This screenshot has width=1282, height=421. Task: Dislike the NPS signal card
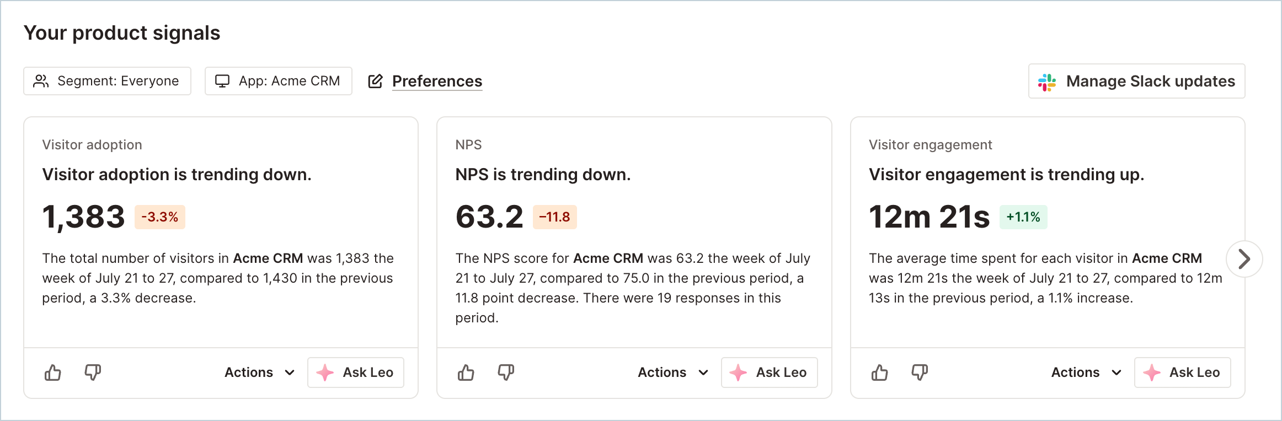506,373
